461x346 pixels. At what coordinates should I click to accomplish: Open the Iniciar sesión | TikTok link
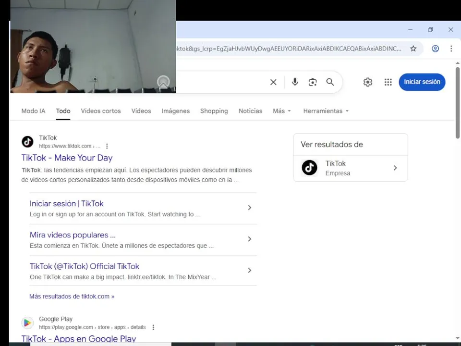pyautogui.click(x=66, y=204)
